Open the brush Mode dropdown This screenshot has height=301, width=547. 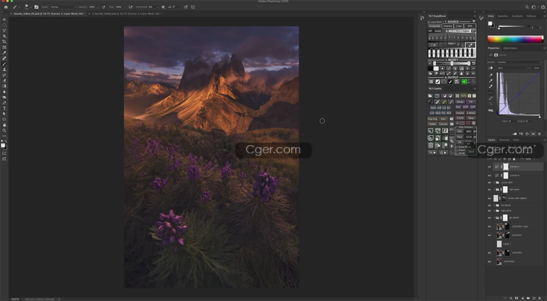pyautogui.click(x=63, y=7)
